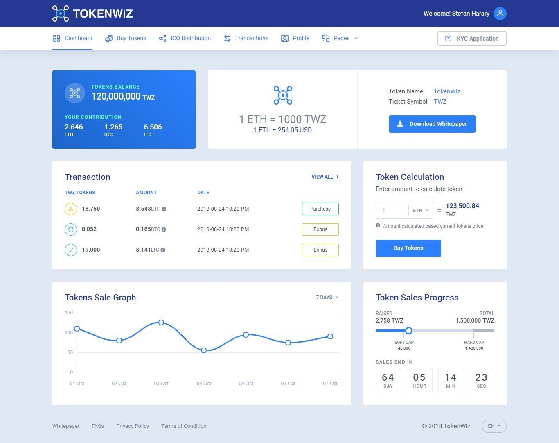
Task: Click the Profile person icon
Action: (x=285, y=38)
